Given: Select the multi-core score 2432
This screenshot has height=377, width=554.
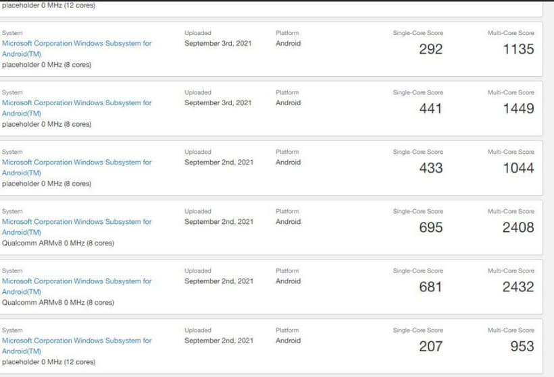Looking at the screenshot, I should pyautogui.click(x=518, y=287).
